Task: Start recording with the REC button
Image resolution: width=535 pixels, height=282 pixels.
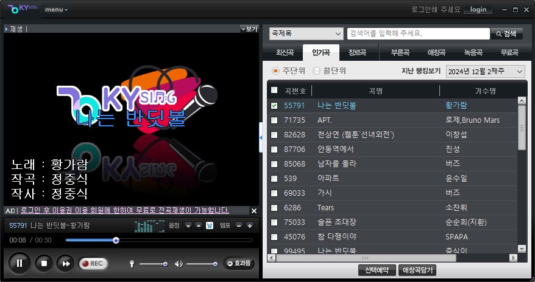Action: (x=93, y=264)
